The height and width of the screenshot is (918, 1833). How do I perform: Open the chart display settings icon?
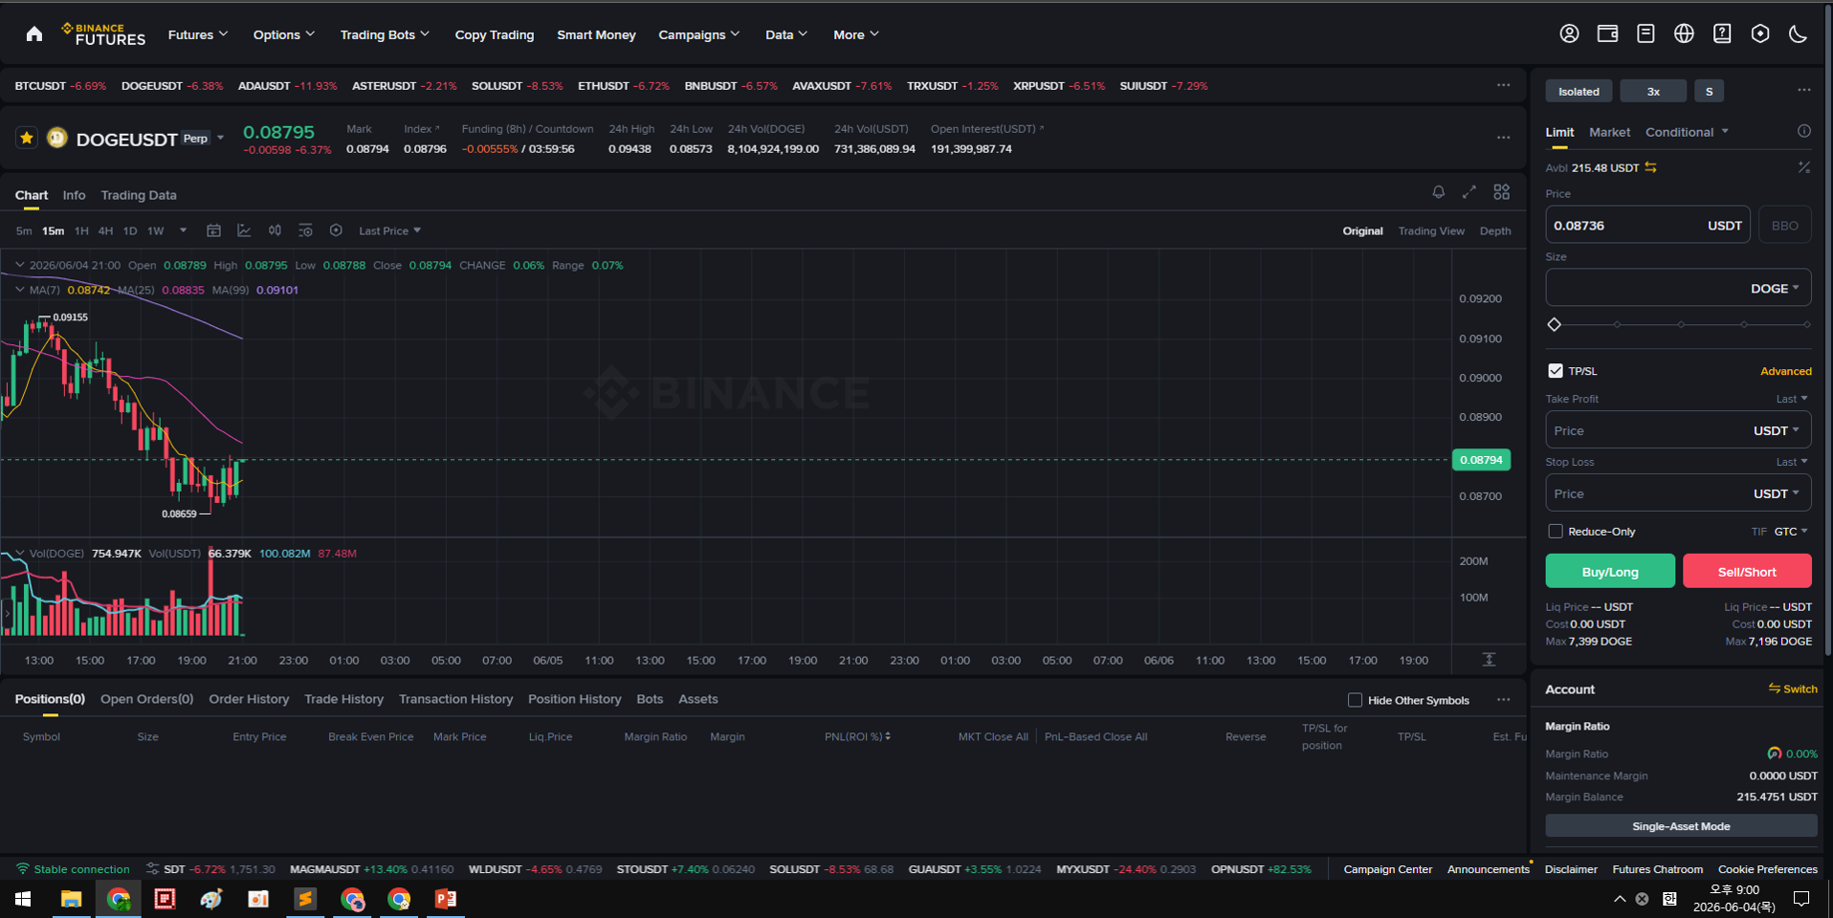point(305,230)
